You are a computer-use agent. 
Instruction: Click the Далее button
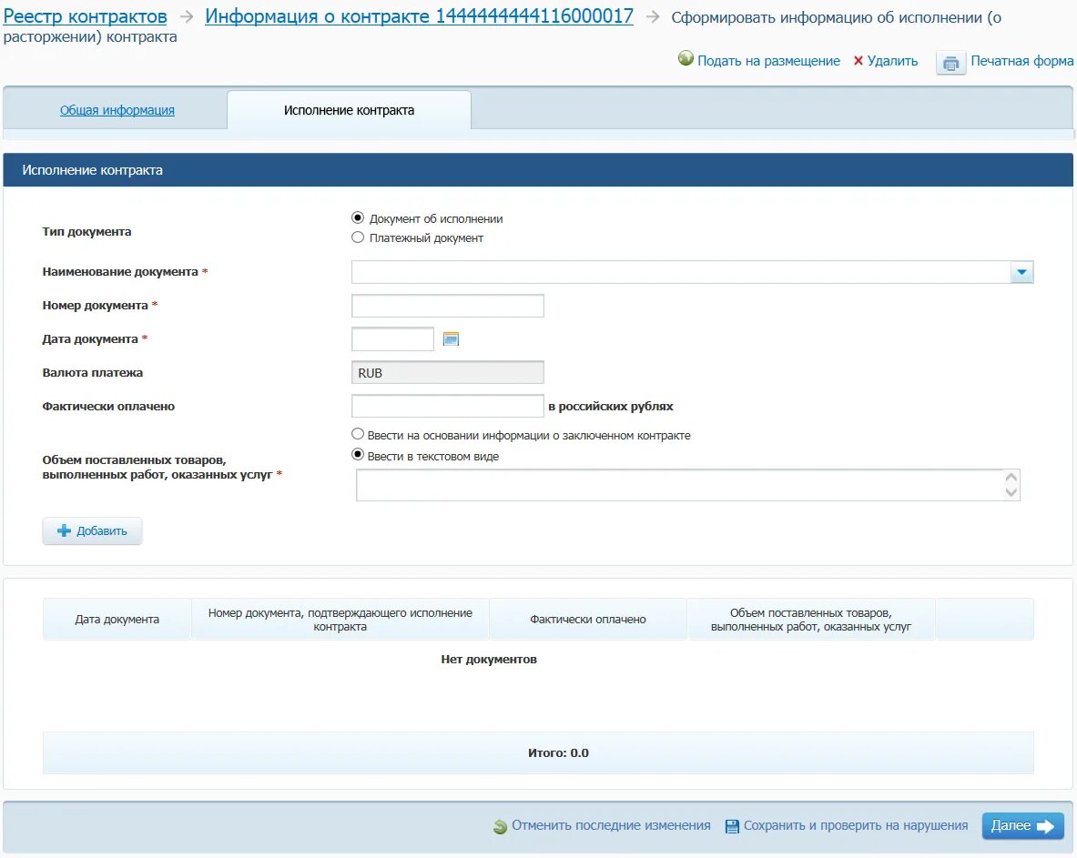[1022, 826]
